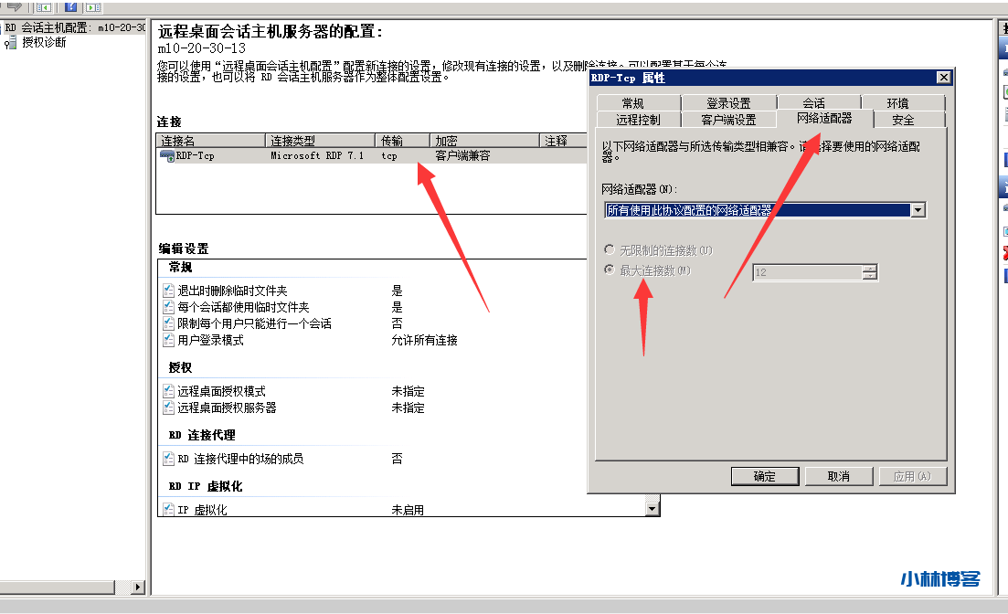1008x614 pixels.
Task: Click 否 value for 限制每个用户只能进行一个会话
Action: [398, 323]
